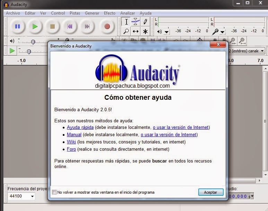Adjust the output volume slider

[33, 42]
